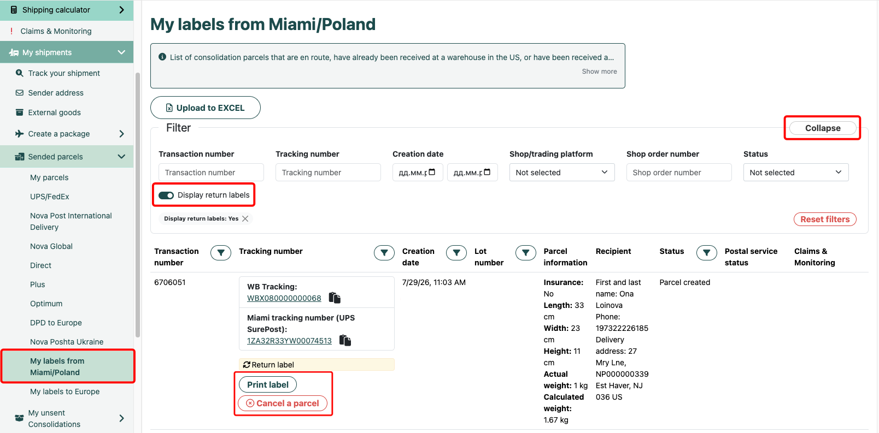The width and height of the screenshot is (879, 433).
Task: Click the Cancel a parcel button
Action: pyautogui.click(x=283, y=404)
